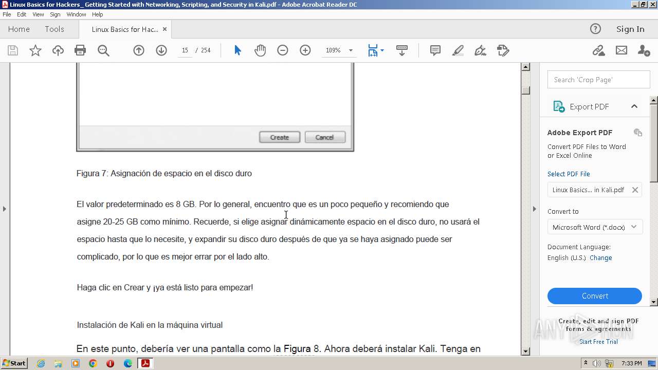Send file by email icon
This screenshot has height=370, width=658.
coord(622,50)
